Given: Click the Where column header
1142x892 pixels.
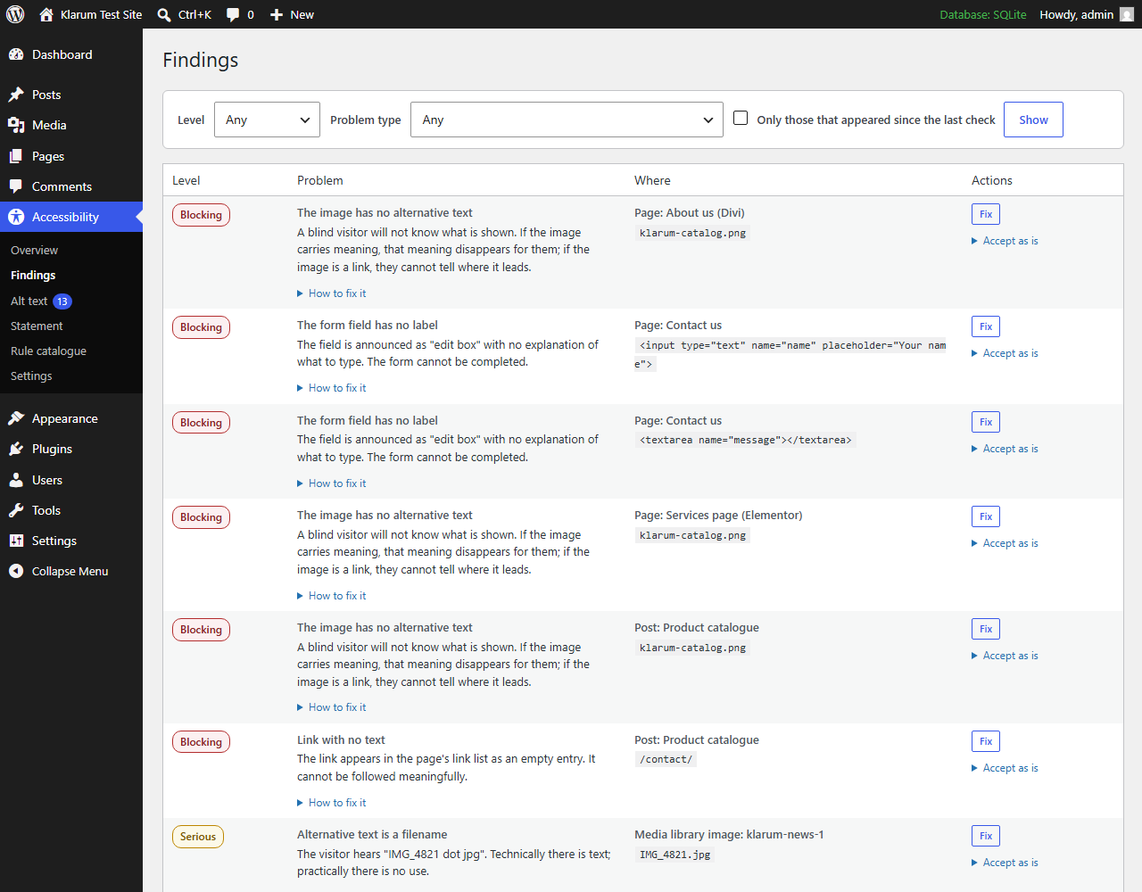Looking at the screenshot, I should pos(652,180).
